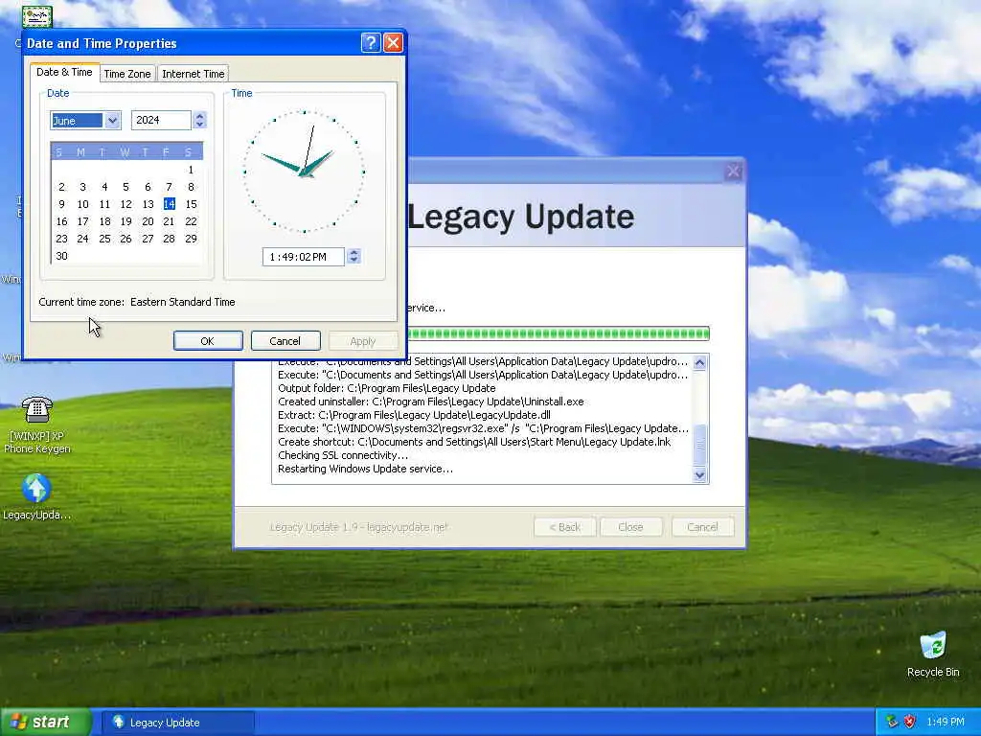Click the time field showing 1:49:02 PM

pos(303,257)
